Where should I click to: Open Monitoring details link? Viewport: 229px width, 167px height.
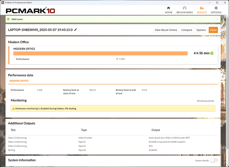205,101
